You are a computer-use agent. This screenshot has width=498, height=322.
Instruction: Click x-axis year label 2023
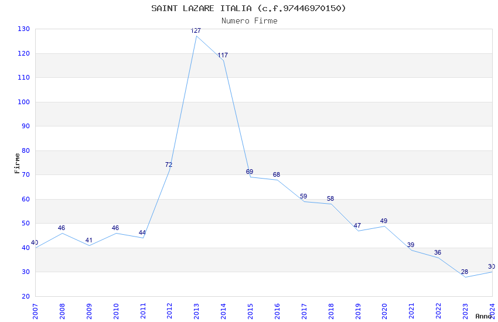coord(465,311)
